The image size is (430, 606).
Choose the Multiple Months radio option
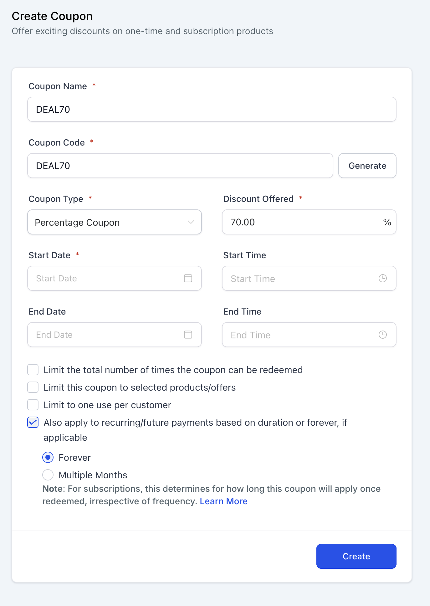click(48, 475)
